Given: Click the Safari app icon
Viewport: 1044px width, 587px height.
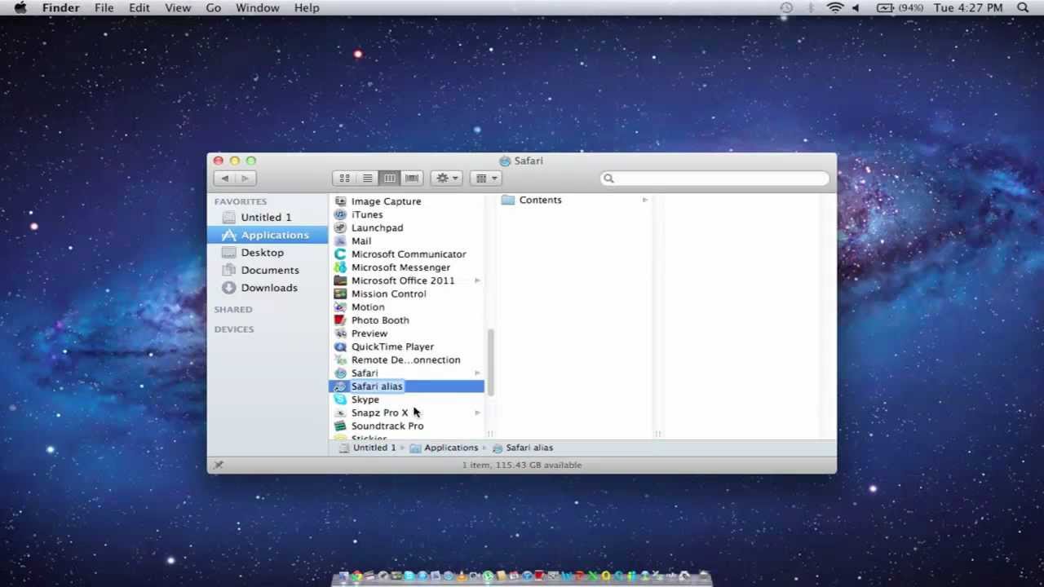Looking at the screenshot, I should coord(340,373).
